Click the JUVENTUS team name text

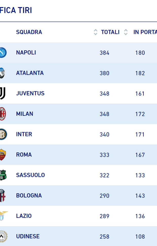(30, 93)
